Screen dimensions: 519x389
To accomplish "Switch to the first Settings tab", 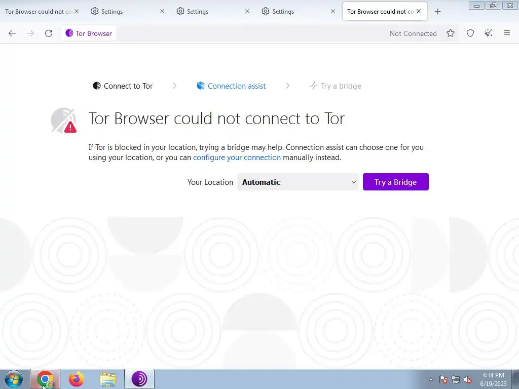I will point(127,11).
